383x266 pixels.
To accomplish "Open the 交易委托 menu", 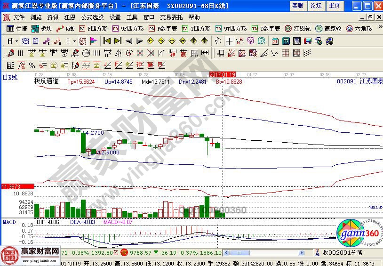I will pos(172,17).
